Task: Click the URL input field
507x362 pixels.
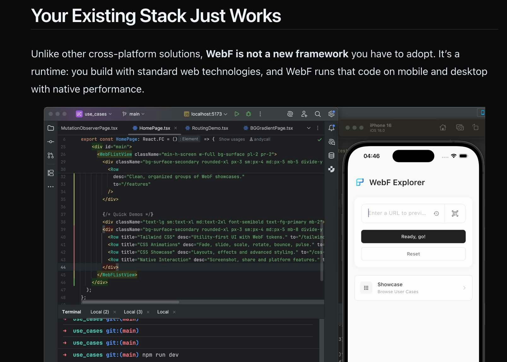Action: click(403, 213)
